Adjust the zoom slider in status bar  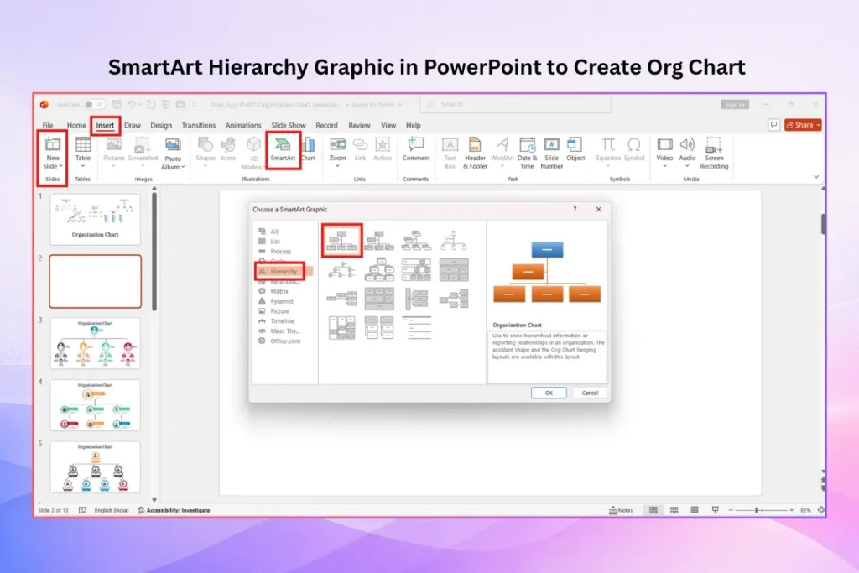(757, 510)
